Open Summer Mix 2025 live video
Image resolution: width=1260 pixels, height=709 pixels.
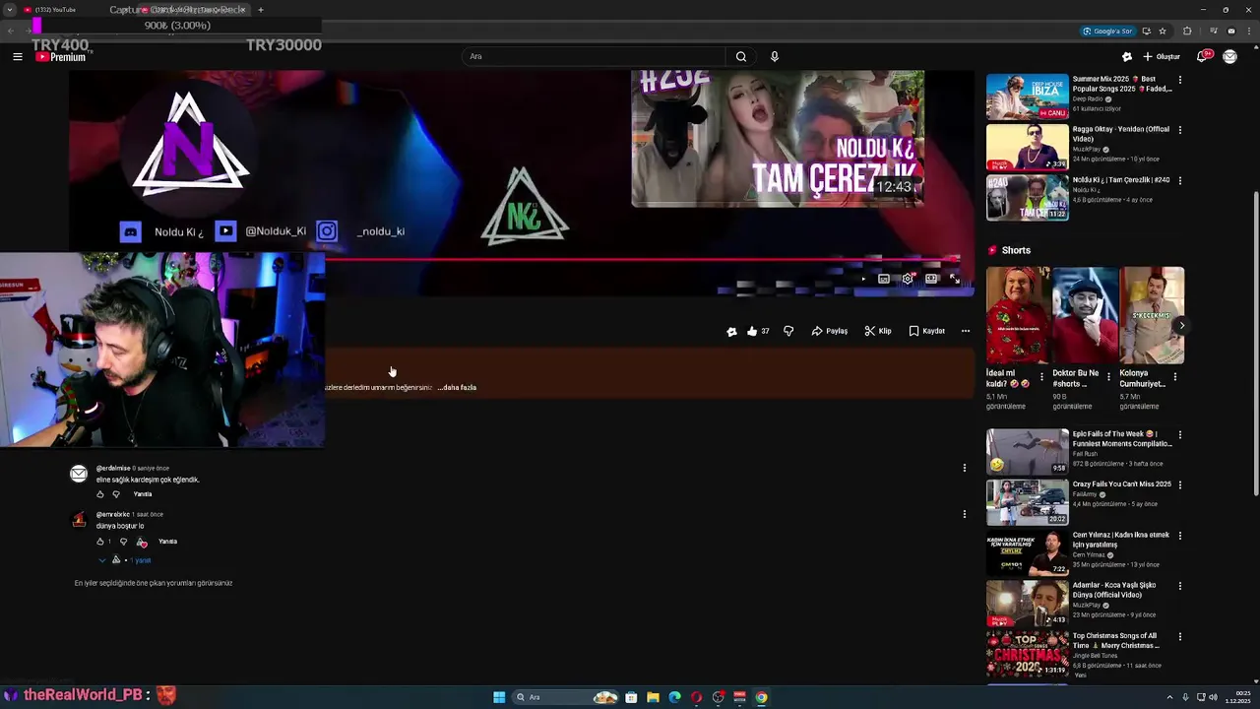click(1028, 97)
